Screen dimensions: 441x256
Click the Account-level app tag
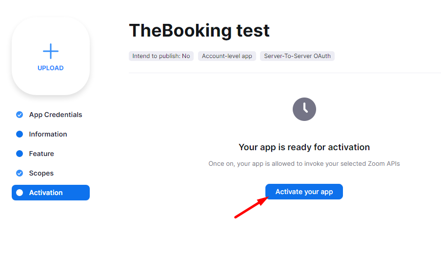point(227,56)
